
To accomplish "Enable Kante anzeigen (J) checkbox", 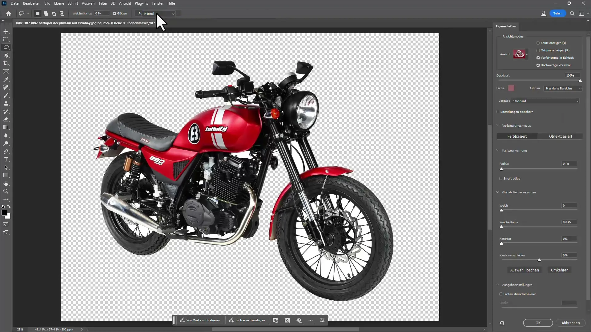I will click(538, 43).
